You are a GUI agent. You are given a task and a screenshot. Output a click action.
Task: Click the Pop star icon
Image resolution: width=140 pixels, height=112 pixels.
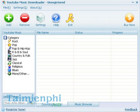click(x=9, y=45)
